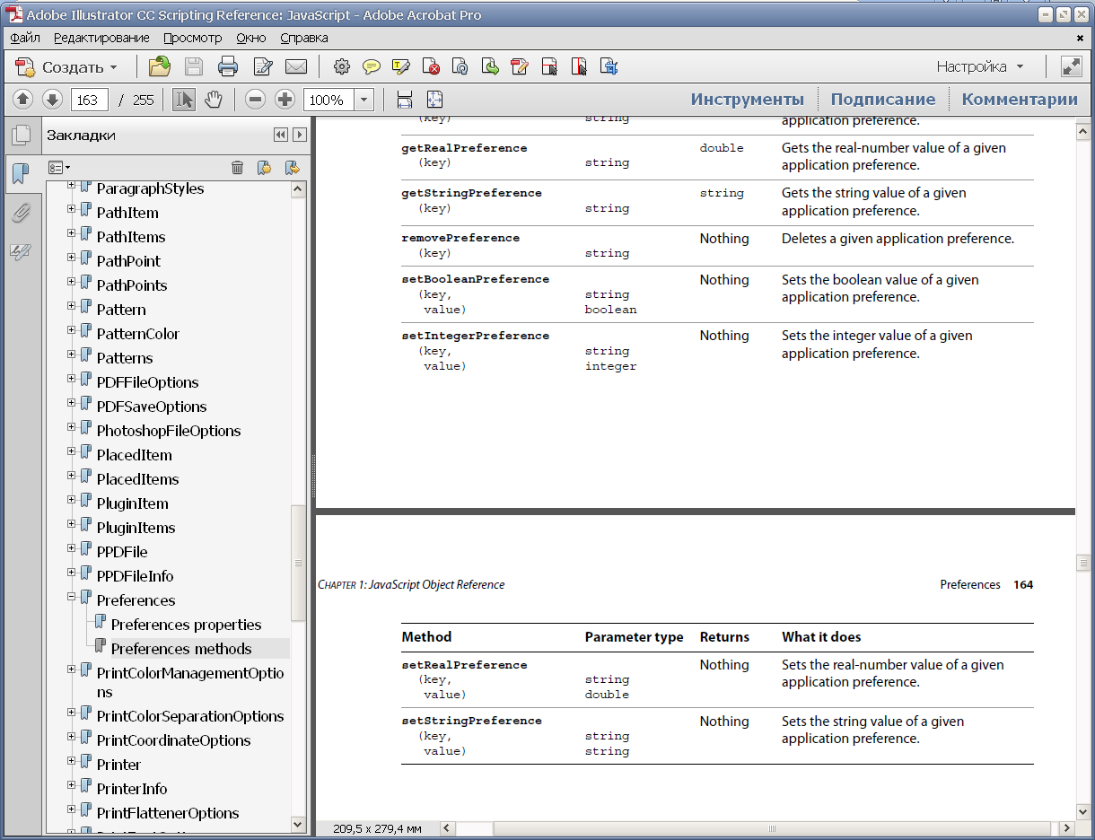Open the Просмотр menu
The image size is (1095, 840).
[x=192, y=38]
